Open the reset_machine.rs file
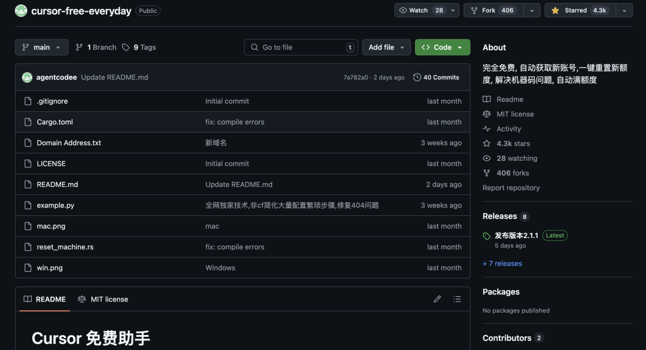This screenshot has height=350, width=646. click(x=65, y=247)
